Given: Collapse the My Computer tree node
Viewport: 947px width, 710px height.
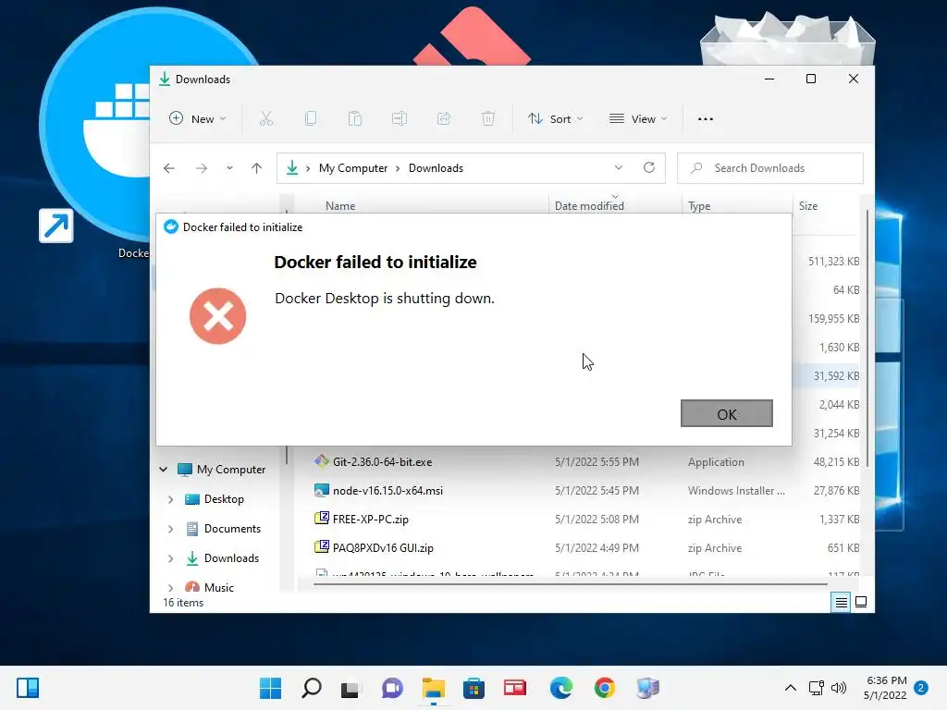Looking at the screenshot, I should 163,469.
